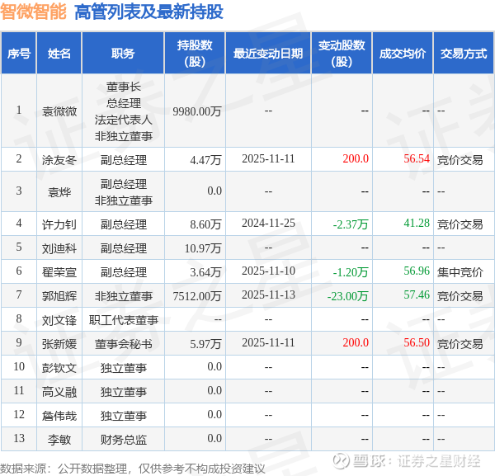Click the 姓名 column header
The height and width of the screenshot is (476, 495).
tap(59, 53)
